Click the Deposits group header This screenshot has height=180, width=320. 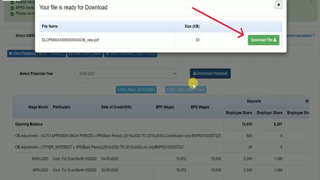click(254, 101)
